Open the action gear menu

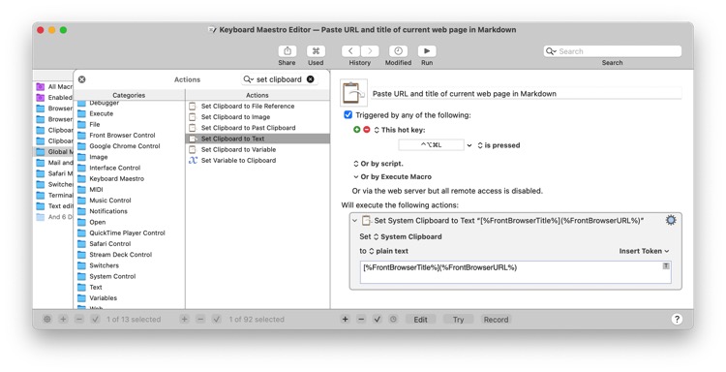pyautogui.click(x=671, y=220)
